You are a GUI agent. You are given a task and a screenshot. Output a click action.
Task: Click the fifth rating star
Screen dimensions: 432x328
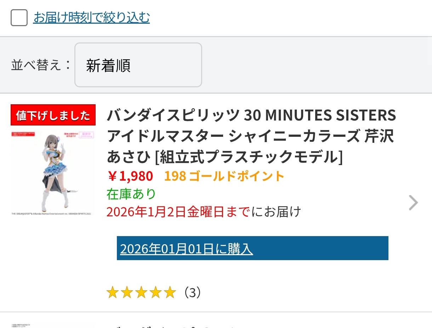click(x=170, y=293)
